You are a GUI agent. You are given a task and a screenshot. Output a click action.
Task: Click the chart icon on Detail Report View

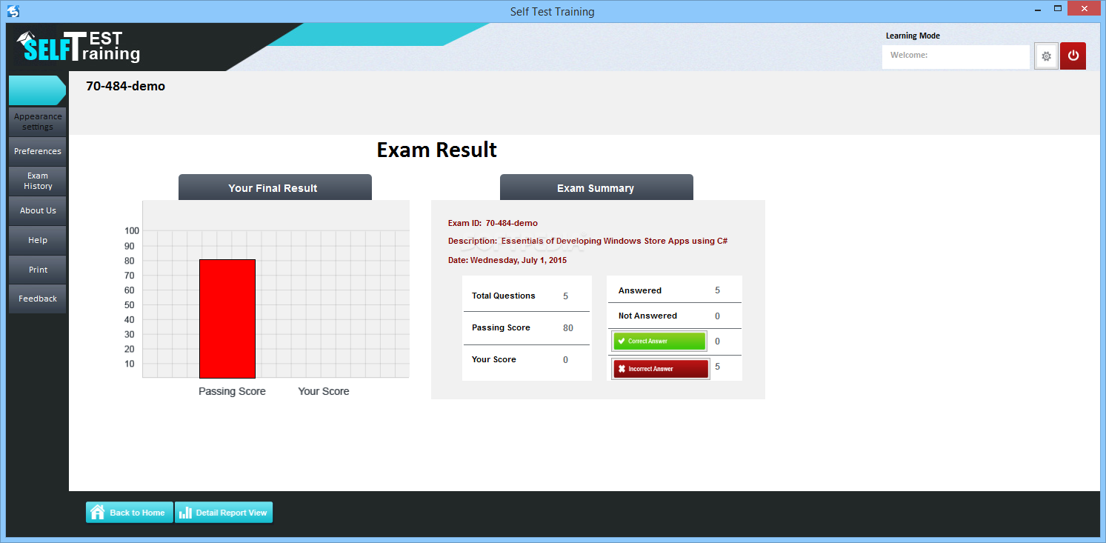185,513
